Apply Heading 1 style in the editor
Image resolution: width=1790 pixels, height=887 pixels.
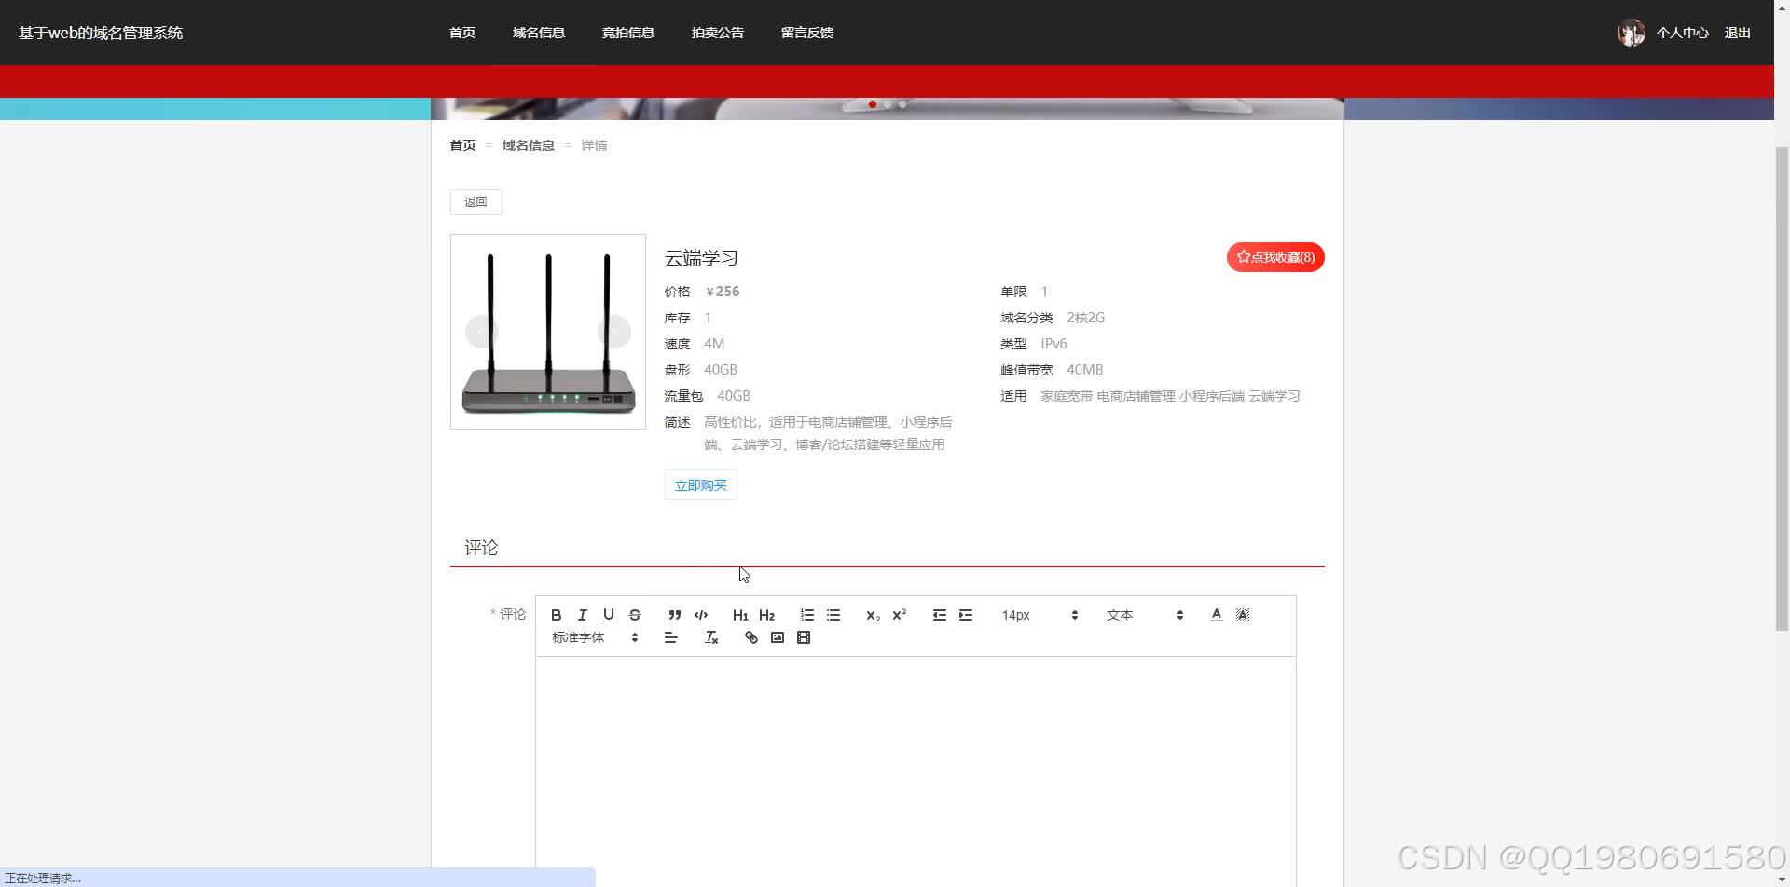pos(740,615)
